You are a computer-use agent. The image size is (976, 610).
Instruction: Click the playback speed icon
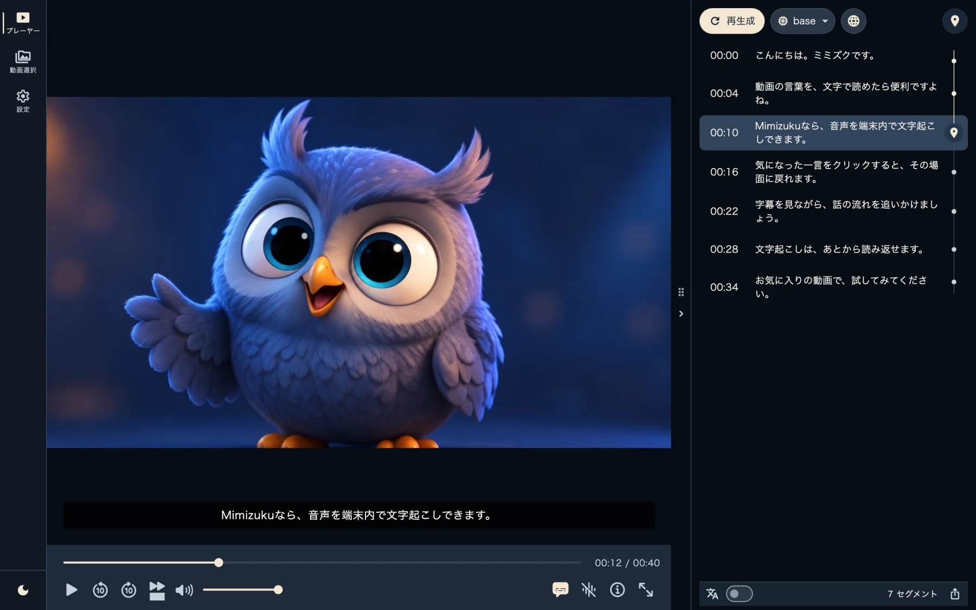click(157, 590)
